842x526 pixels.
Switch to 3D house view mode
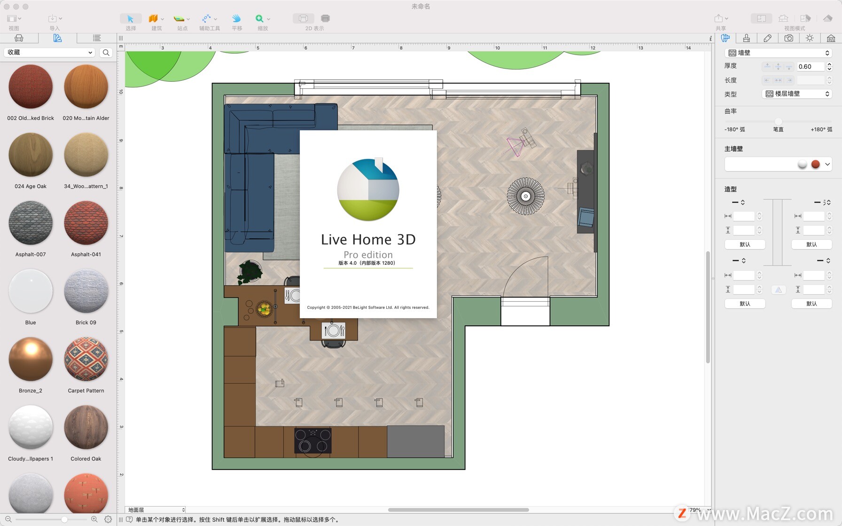tap(783, 18)
